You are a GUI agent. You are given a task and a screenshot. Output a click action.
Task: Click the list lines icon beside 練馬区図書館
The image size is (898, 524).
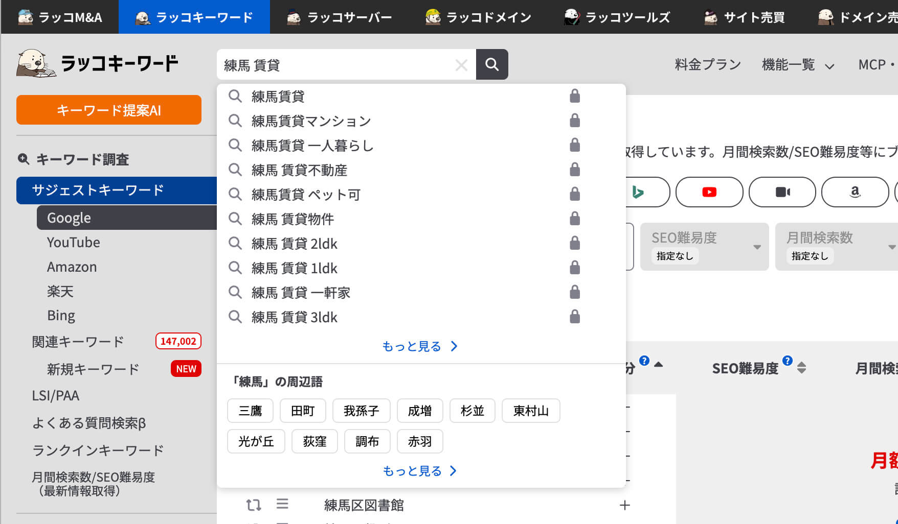282,504
